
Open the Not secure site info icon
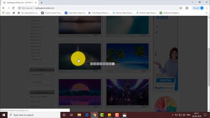[x=19, y=8]
